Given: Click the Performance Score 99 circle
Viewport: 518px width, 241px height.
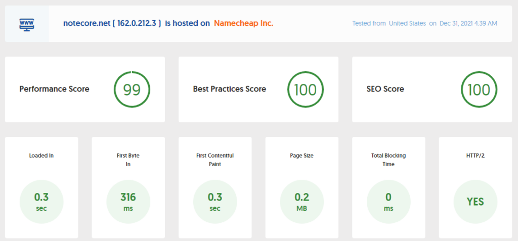Looking at the screenshot, I should click(x=132, y=89).
